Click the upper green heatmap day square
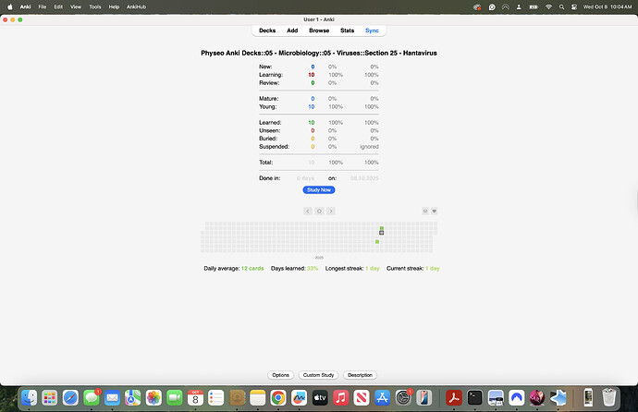 point(381,228)
